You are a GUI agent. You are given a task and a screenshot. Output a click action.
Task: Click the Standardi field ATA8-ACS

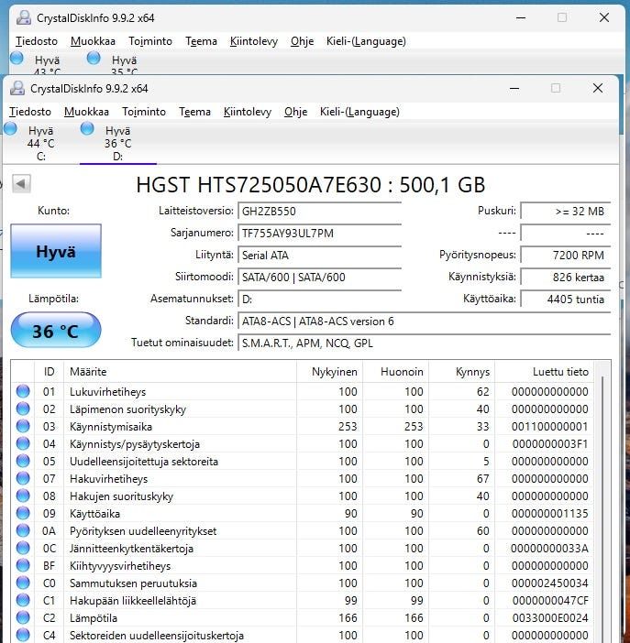[x=425, y=321]
